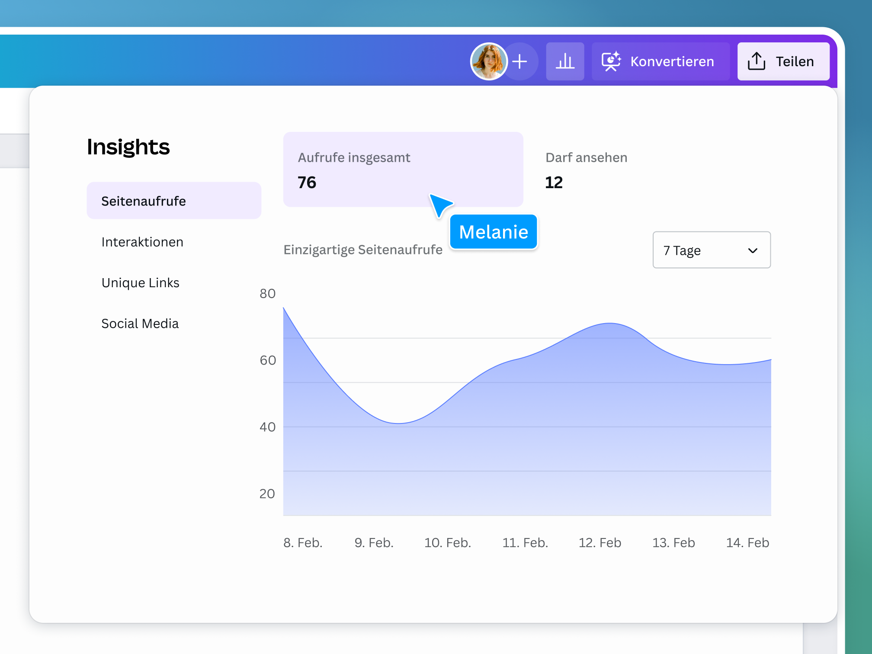Image resolution: width=872 pixels, height=654 pixels.
Task: Open the bar chart insights icon
Action: coord(565,61)
